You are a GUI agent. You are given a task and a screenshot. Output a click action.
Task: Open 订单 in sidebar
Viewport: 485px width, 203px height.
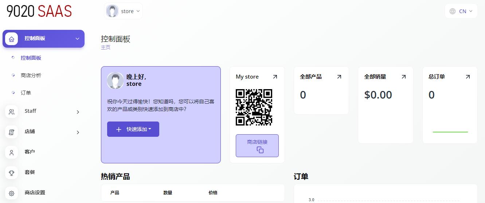point(26,93)
